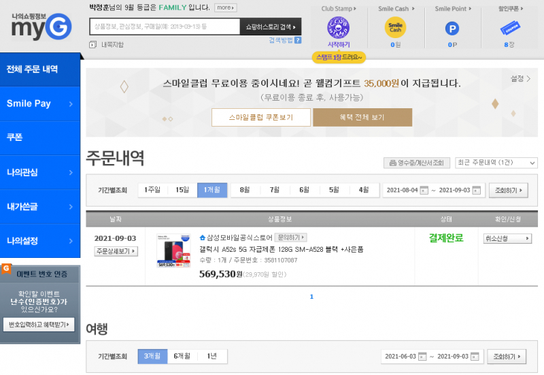The height and width of the screenshot is (375, 544).
Task: Open calendar for order end date 2021-09-03
Action: [x=477, y=191]
